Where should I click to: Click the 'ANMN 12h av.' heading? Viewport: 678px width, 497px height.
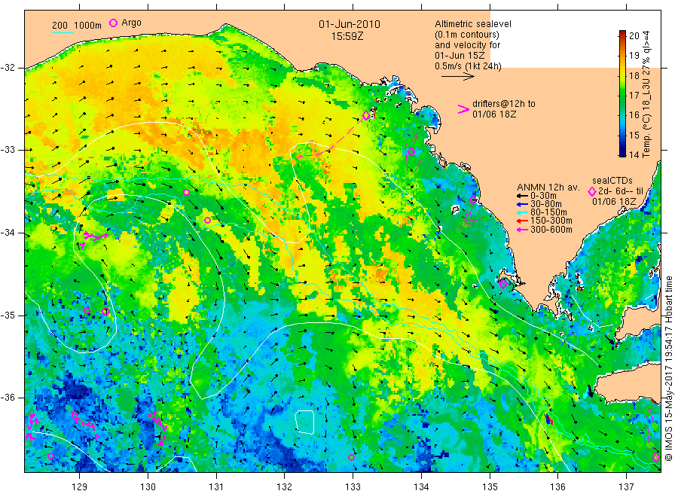point(548,188)
